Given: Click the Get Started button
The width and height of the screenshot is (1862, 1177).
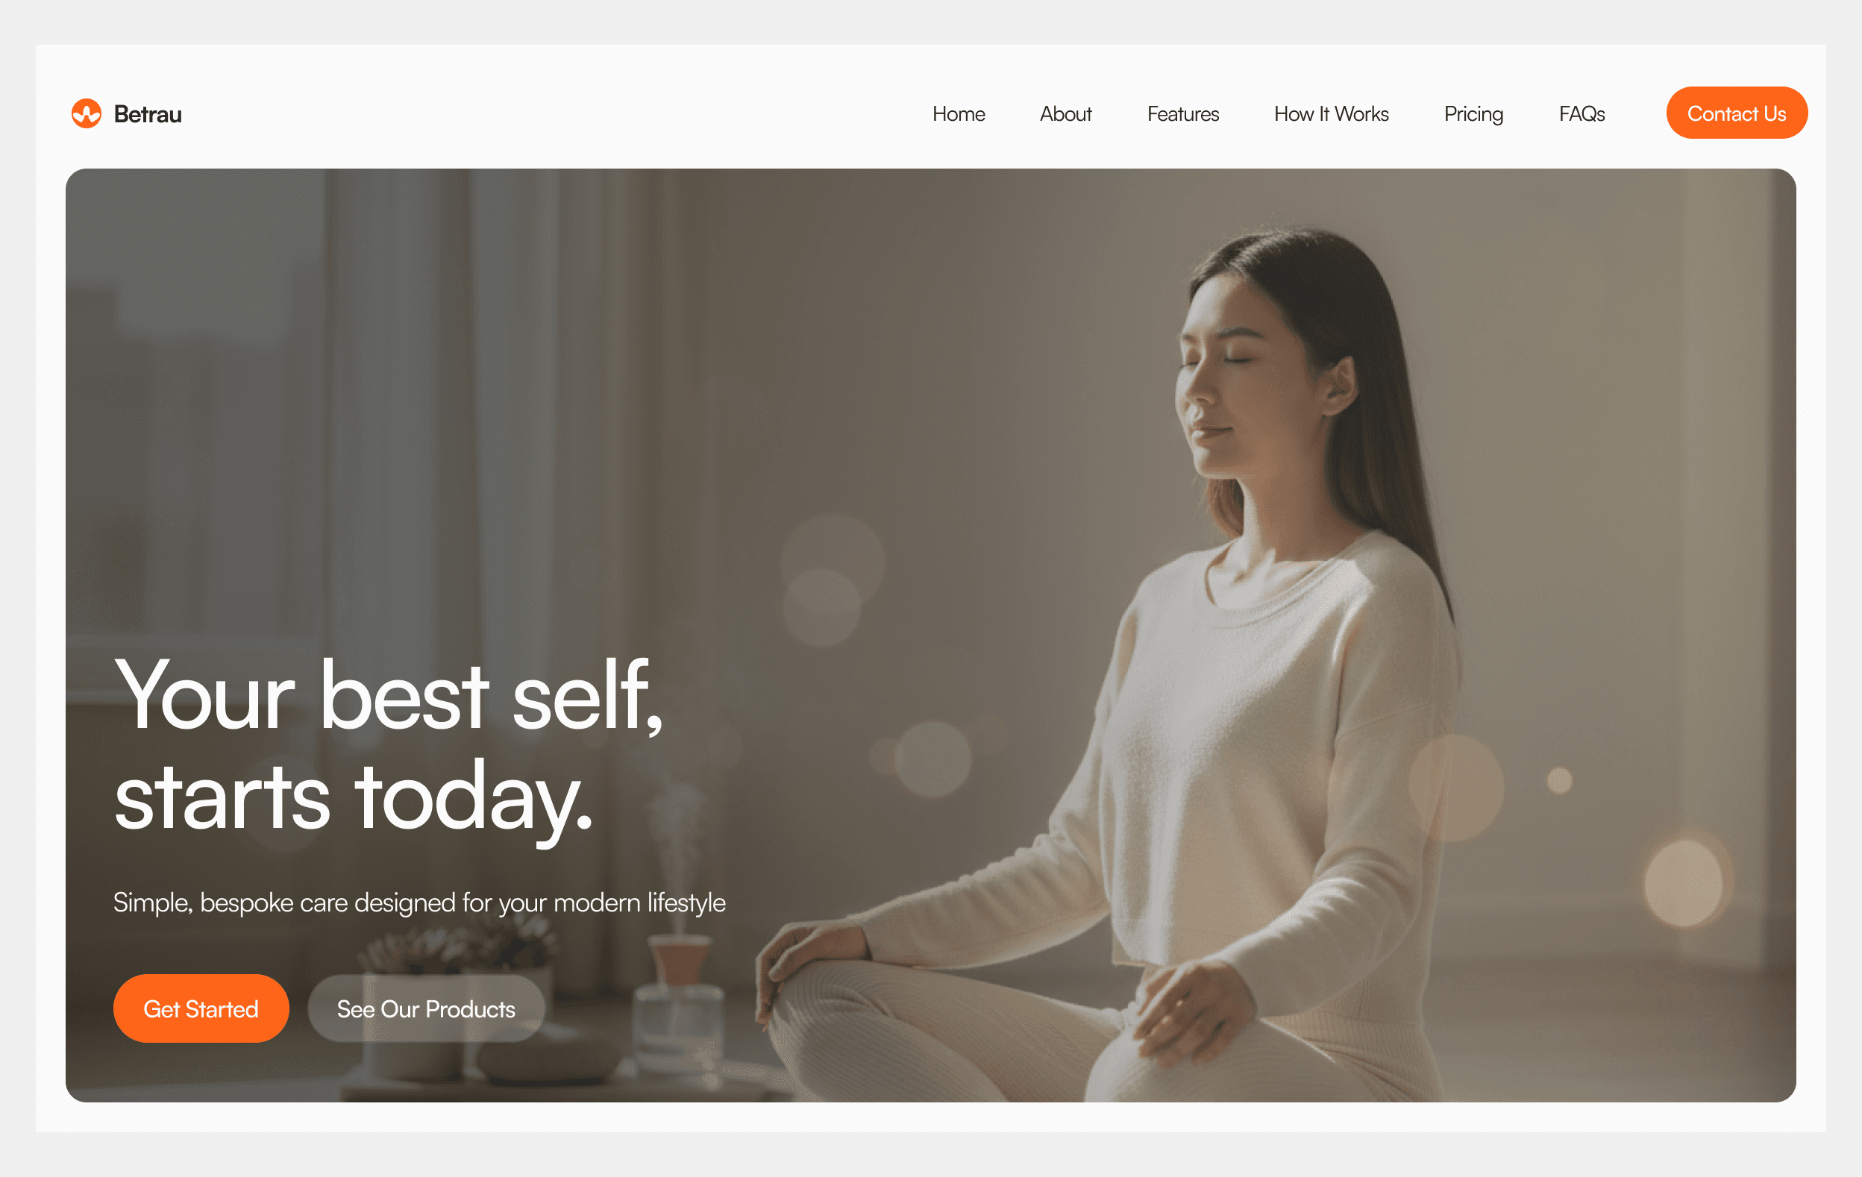Looking at the screenshot, I should 201,1008.
